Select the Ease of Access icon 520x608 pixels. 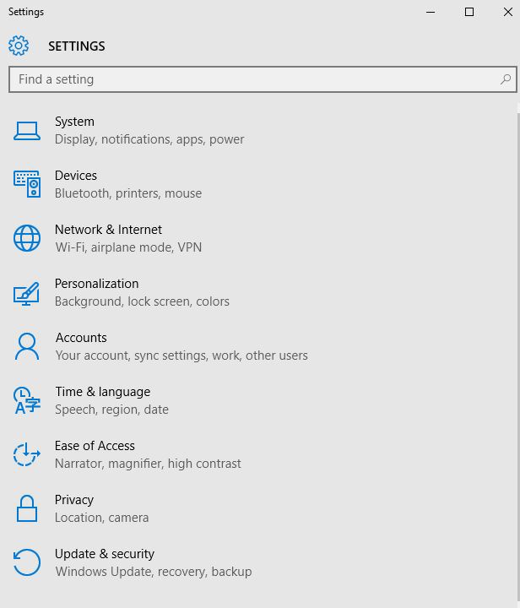[27, 454]
